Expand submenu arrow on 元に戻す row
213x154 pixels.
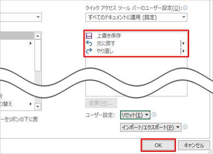[184, 43]
